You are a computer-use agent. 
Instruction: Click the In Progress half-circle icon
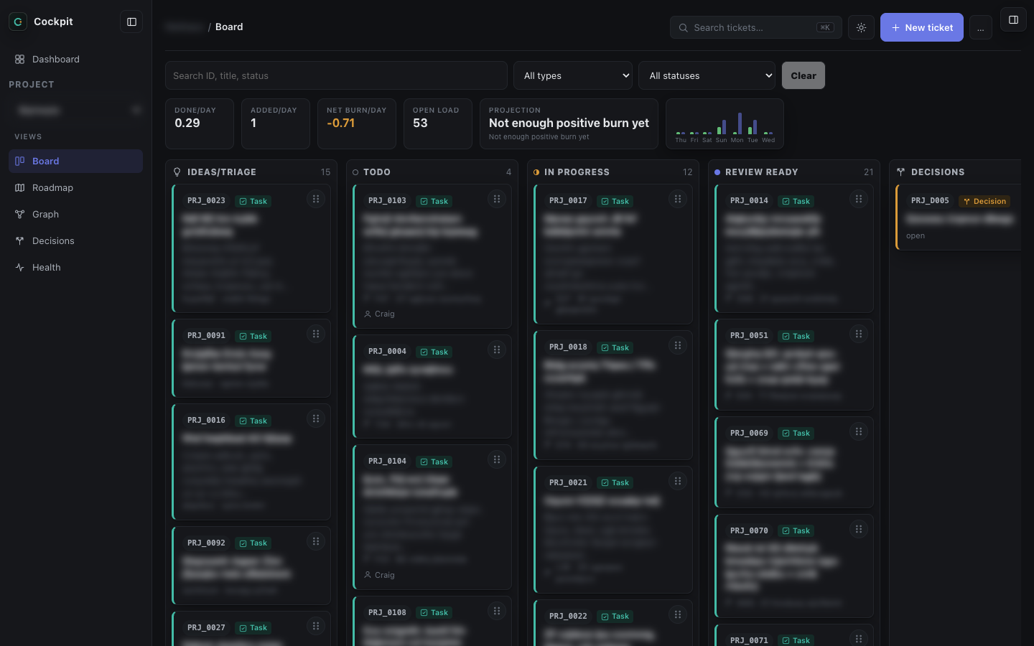point(536,172)
